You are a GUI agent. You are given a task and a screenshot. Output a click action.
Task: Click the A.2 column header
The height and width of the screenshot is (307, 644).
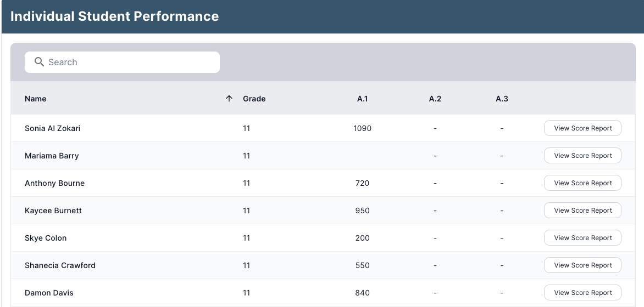435,99
